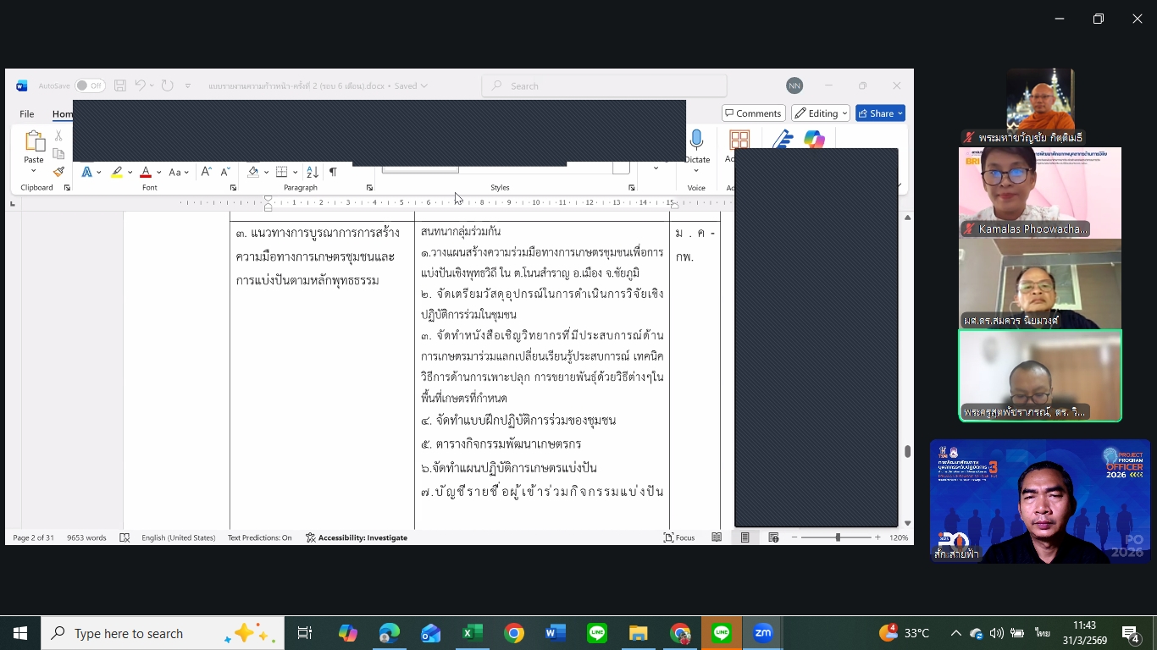
Task: Click the Cut scissors icon
Action: coord(58,135)
